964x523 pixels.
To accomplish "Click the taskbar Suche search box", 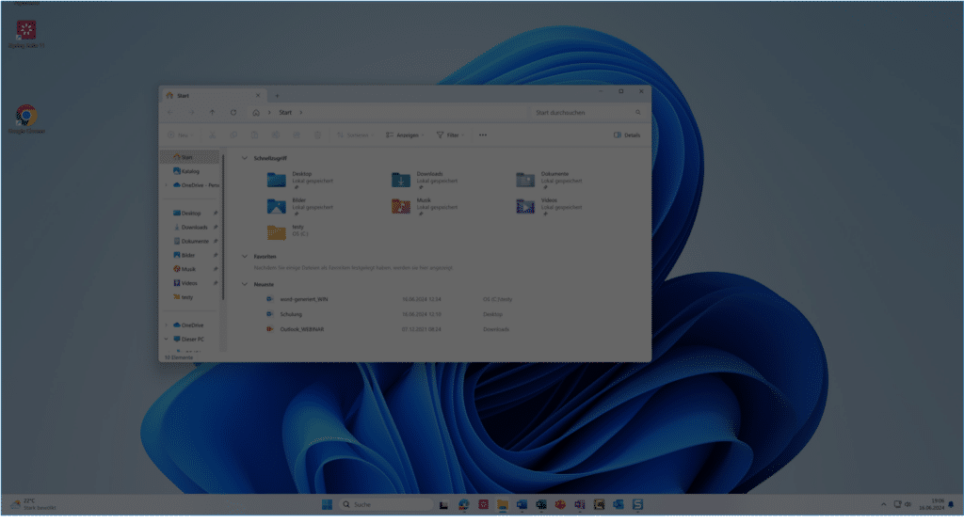I will coord(386,504).
